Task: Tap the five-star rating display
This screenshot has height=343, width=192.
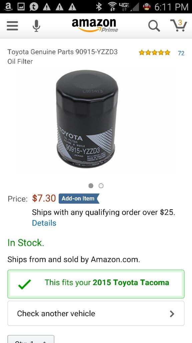Action: click(155, 53)
